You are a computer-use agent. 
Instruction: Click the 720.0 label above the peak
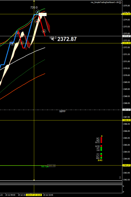pos(34,8)
